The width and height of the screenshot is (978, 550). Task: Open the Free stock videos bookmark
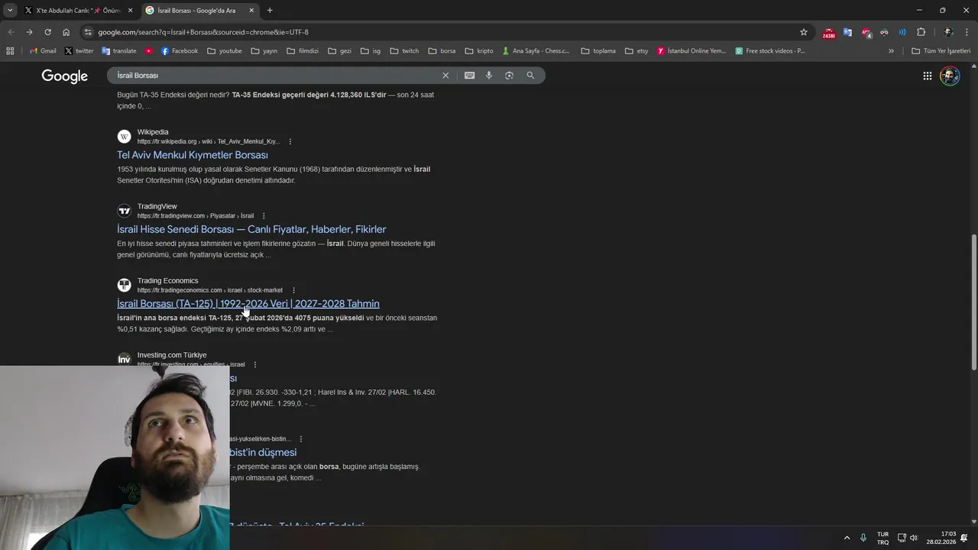pyautogui.click(x=770, y=51)
